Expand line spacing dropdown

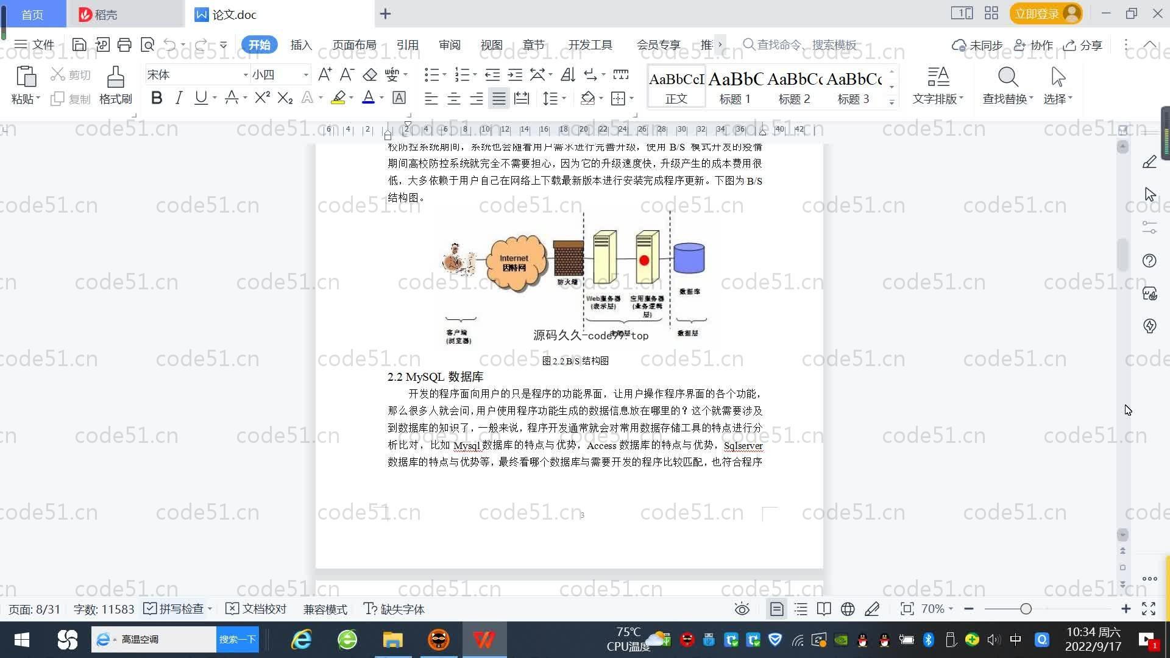tap(564, 98)
